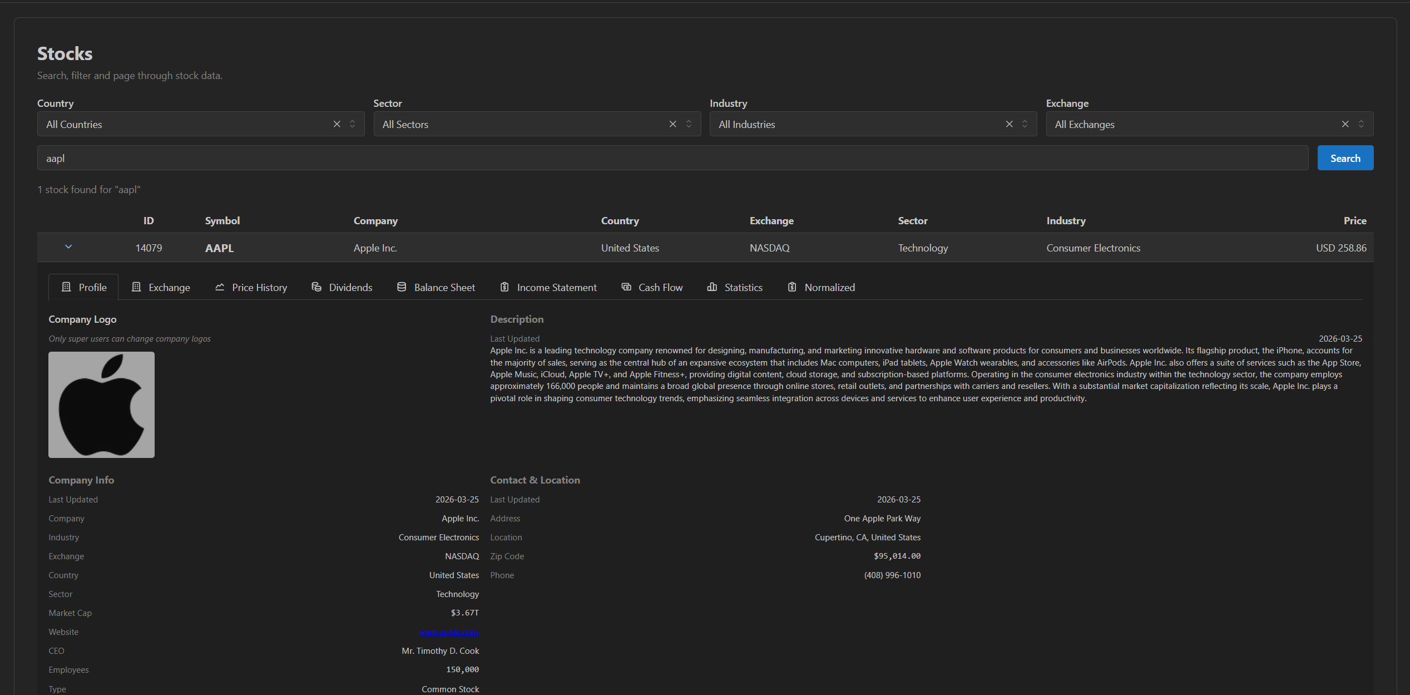Screen dimensions: 1410x695
Task: Click the Price column header
Action: (x=1355, y=221)
